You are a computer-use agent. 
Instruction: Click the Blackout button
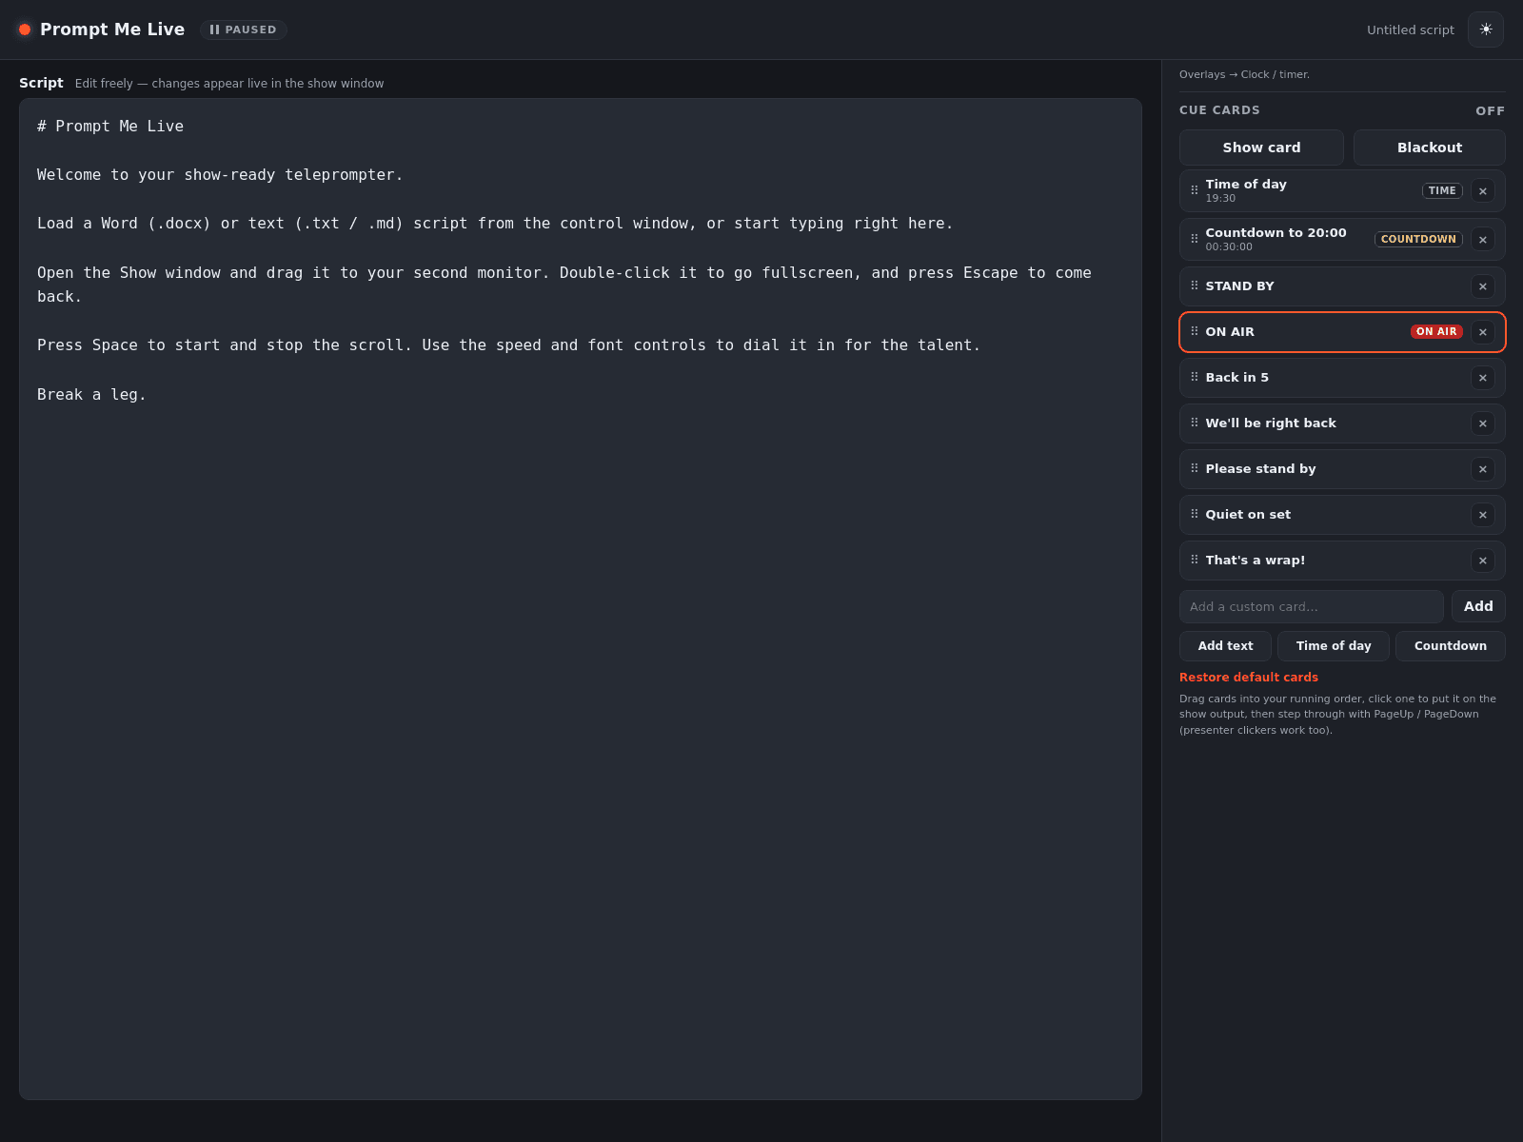(x=1429, y=148)
